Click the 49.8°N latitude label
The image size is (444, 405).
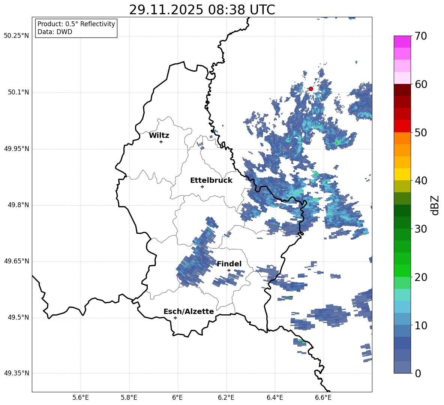tap(18, 205)
